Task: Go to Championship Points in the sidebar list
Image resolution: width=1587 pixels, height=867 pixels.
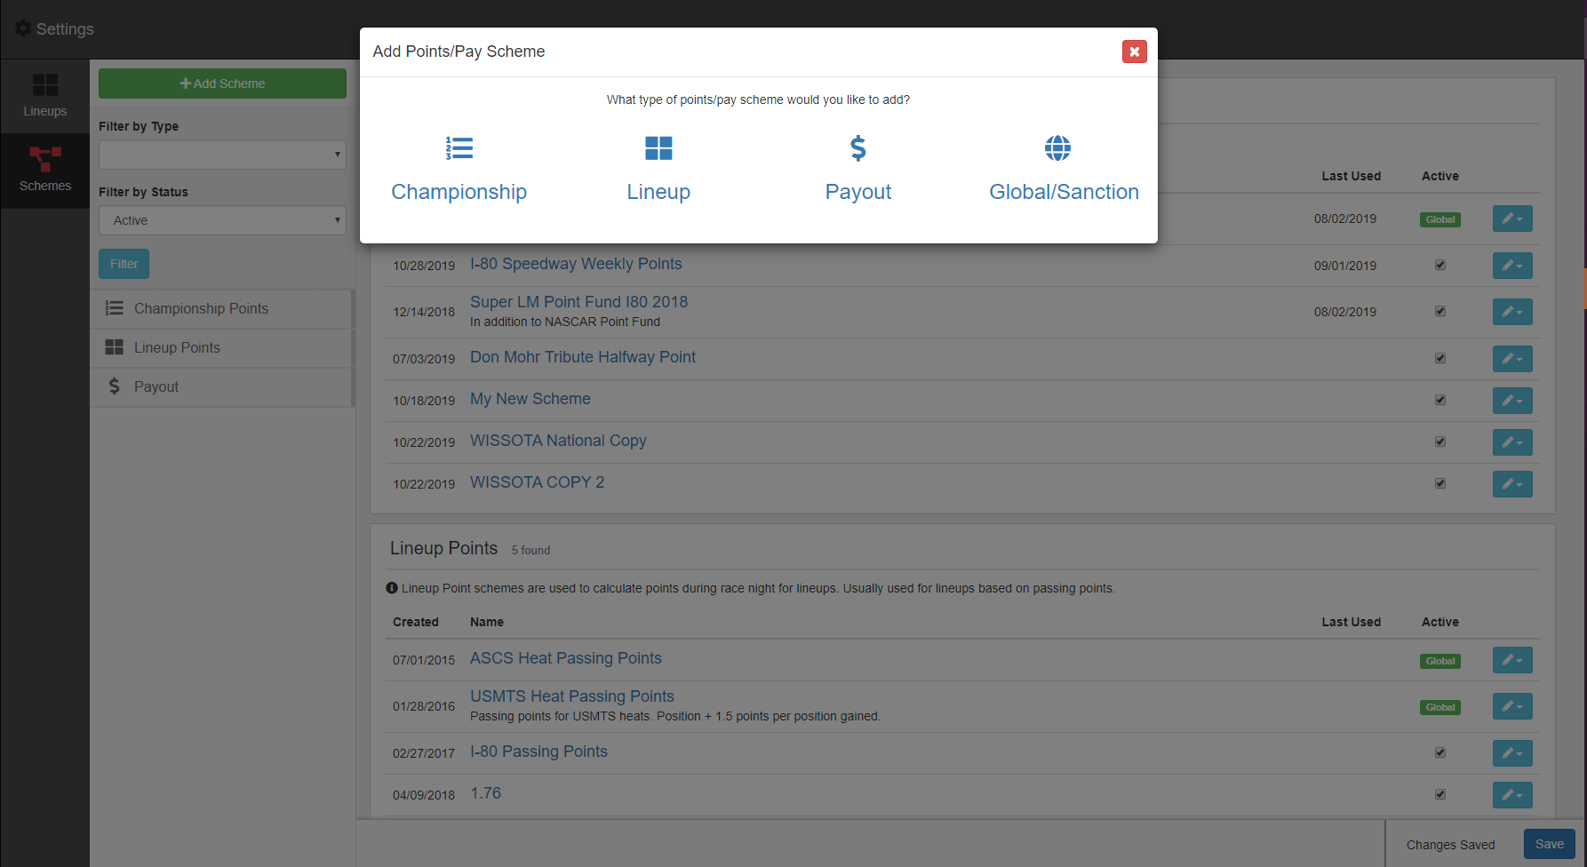Action: [201, 308]
